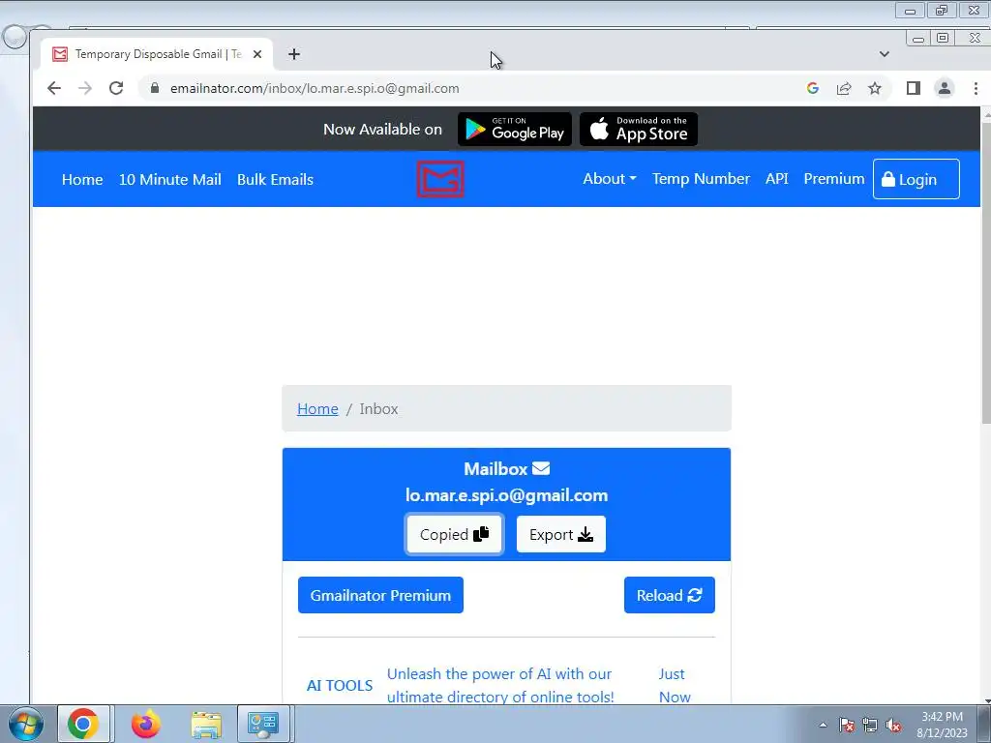
Task: Click the Inbox breadcrumb text
Action: point(378,409)
